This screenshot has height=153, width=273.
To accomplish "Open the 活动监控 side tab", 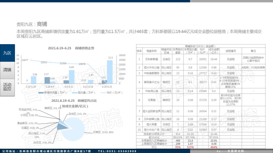I will tap(7, 86).
